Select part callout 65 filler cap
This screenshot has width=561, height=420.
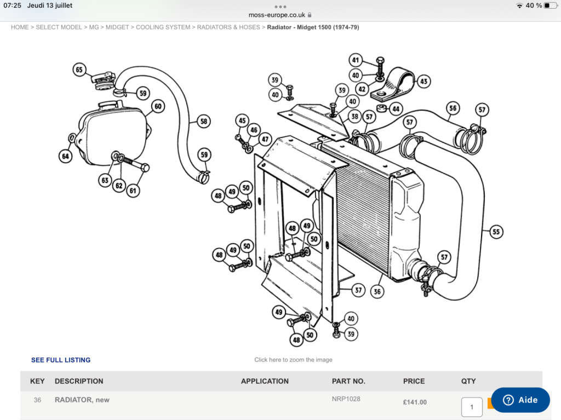click(x=79, y=70)
